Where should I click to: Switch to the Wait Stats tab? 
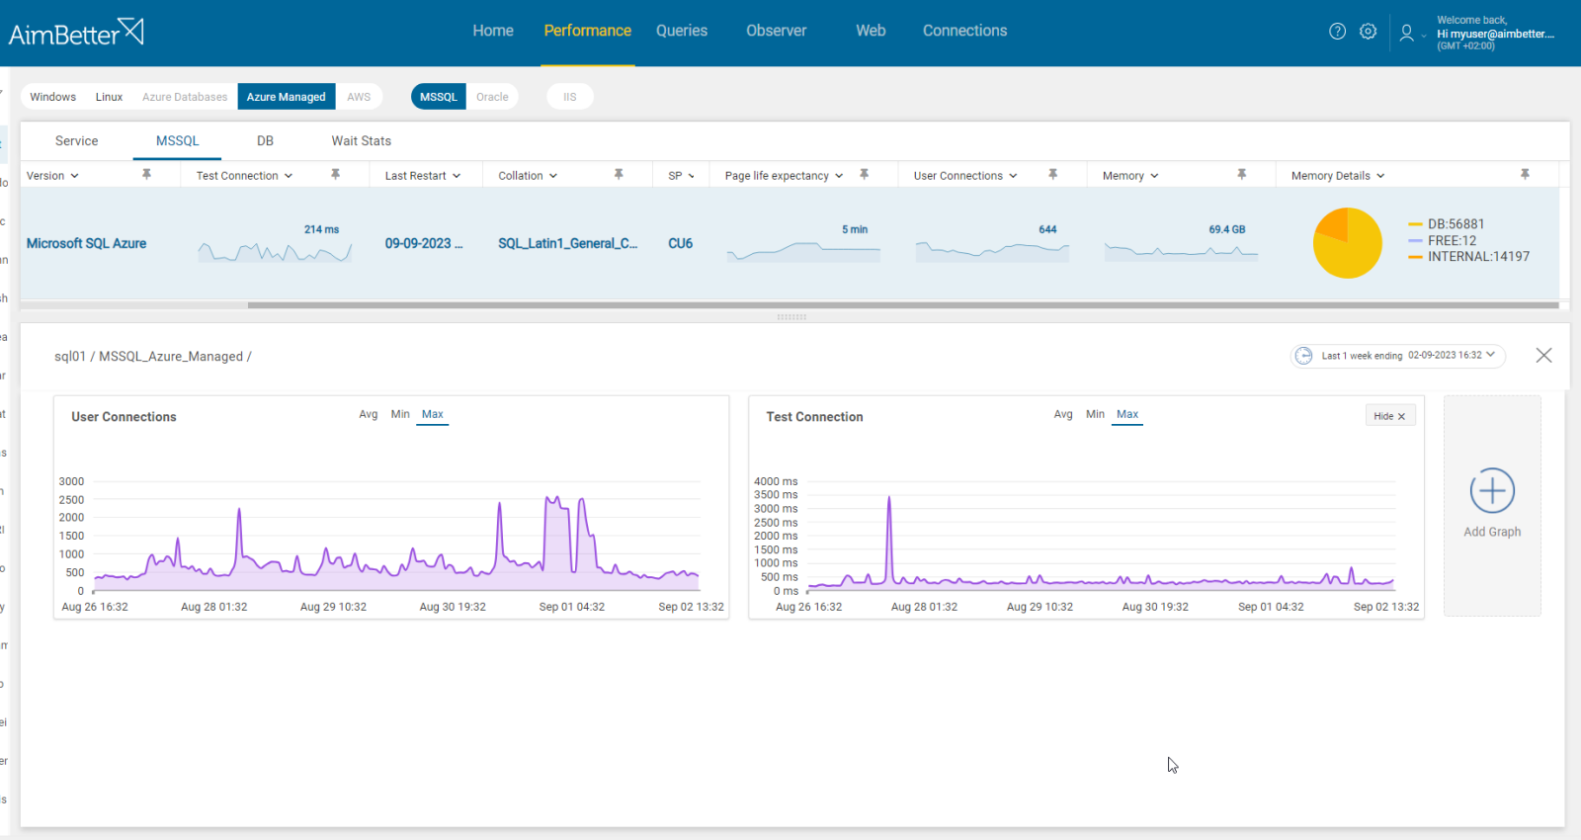pos(362,141)
